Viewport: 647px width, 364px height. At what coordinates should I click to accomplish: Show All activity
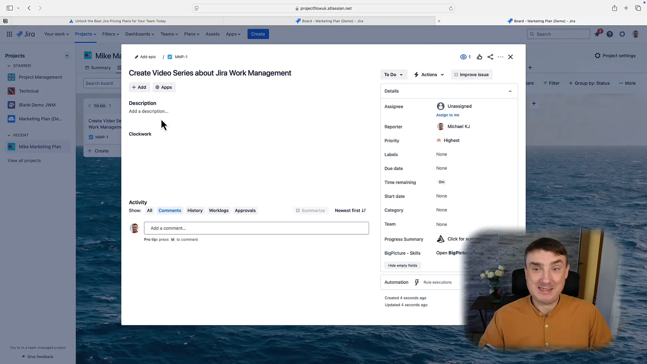(150, 211)
